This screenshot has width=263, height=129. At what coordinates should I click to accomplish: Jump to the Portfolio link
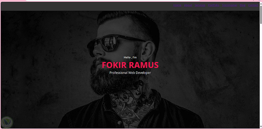(214, 5)
